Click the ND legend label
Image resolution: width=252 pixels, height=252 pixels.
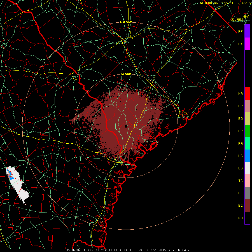[240, 218]
